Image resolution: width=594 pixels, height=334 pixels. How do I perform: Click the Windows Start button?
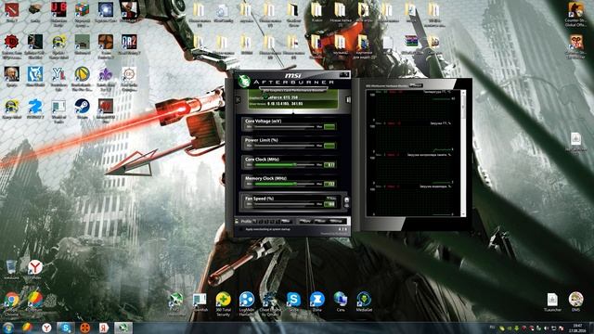click(8, 328)
